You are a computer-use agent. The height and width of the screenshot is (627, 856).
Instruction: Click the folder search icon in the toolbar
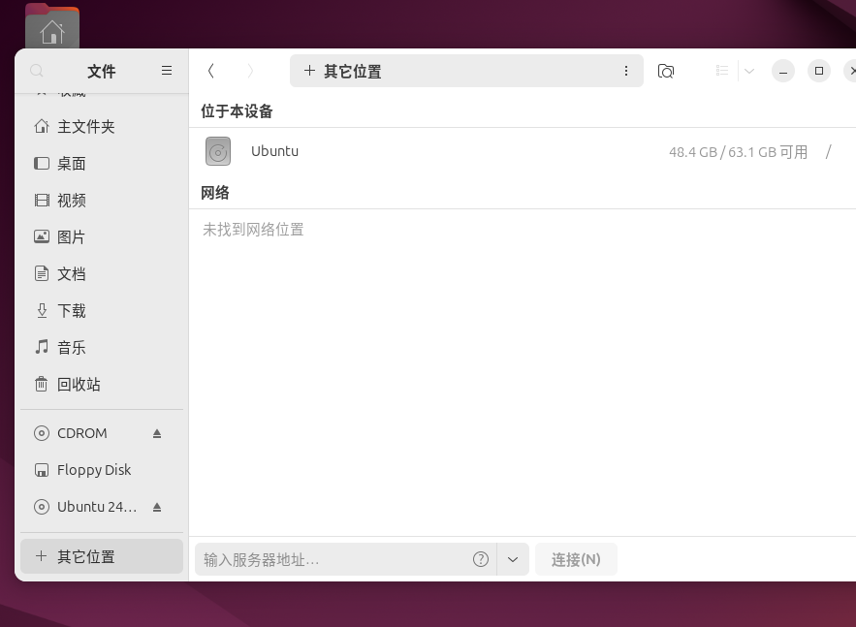tap(665, 71)
